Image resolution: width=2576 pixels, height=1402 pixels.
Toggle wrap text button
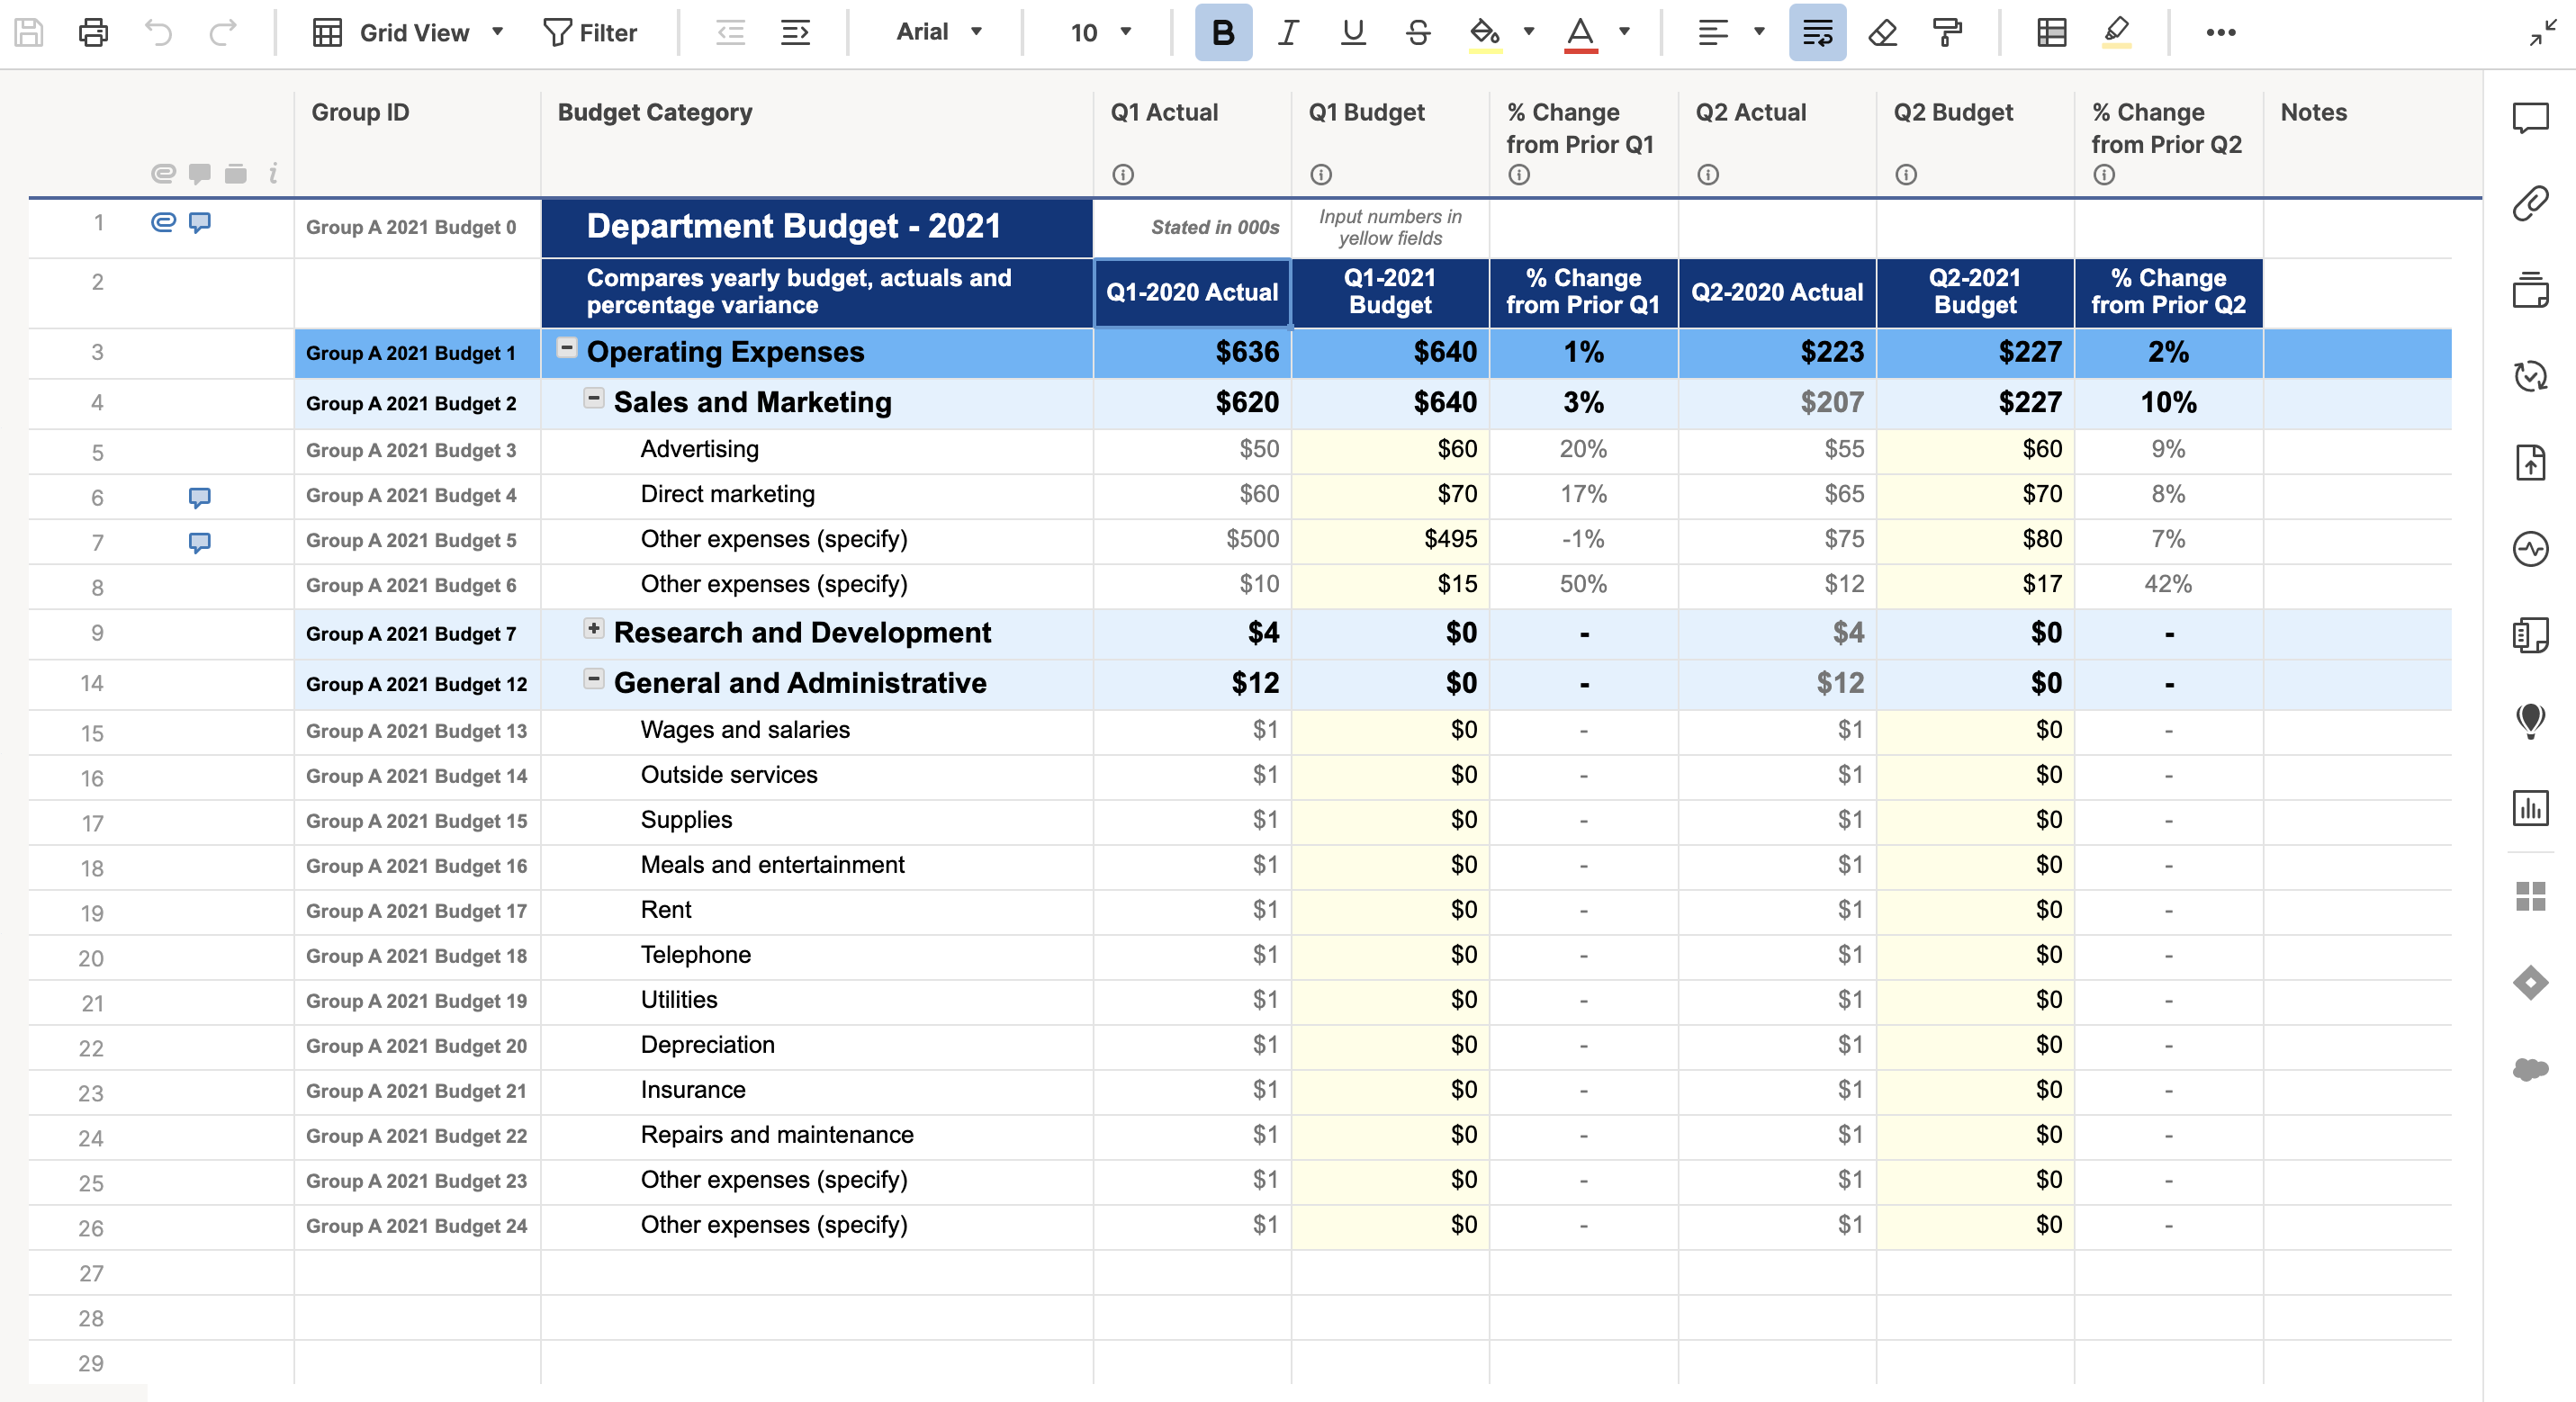click(1817, 33)
